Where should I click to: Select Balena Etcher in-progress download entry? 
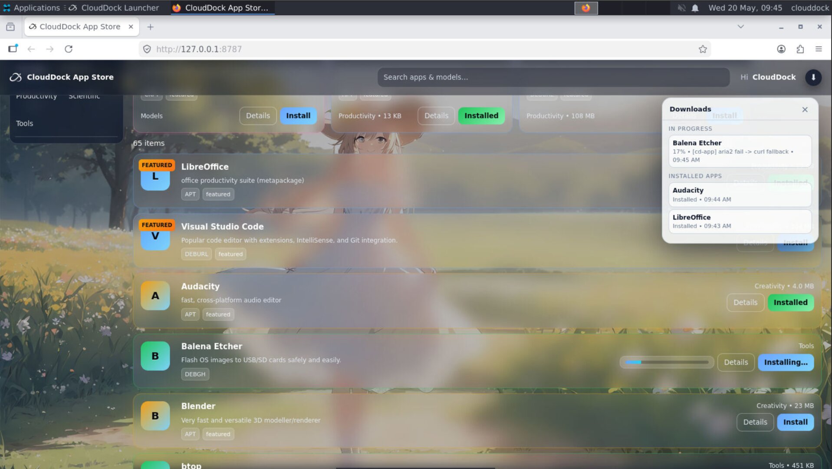coord(740,151)
